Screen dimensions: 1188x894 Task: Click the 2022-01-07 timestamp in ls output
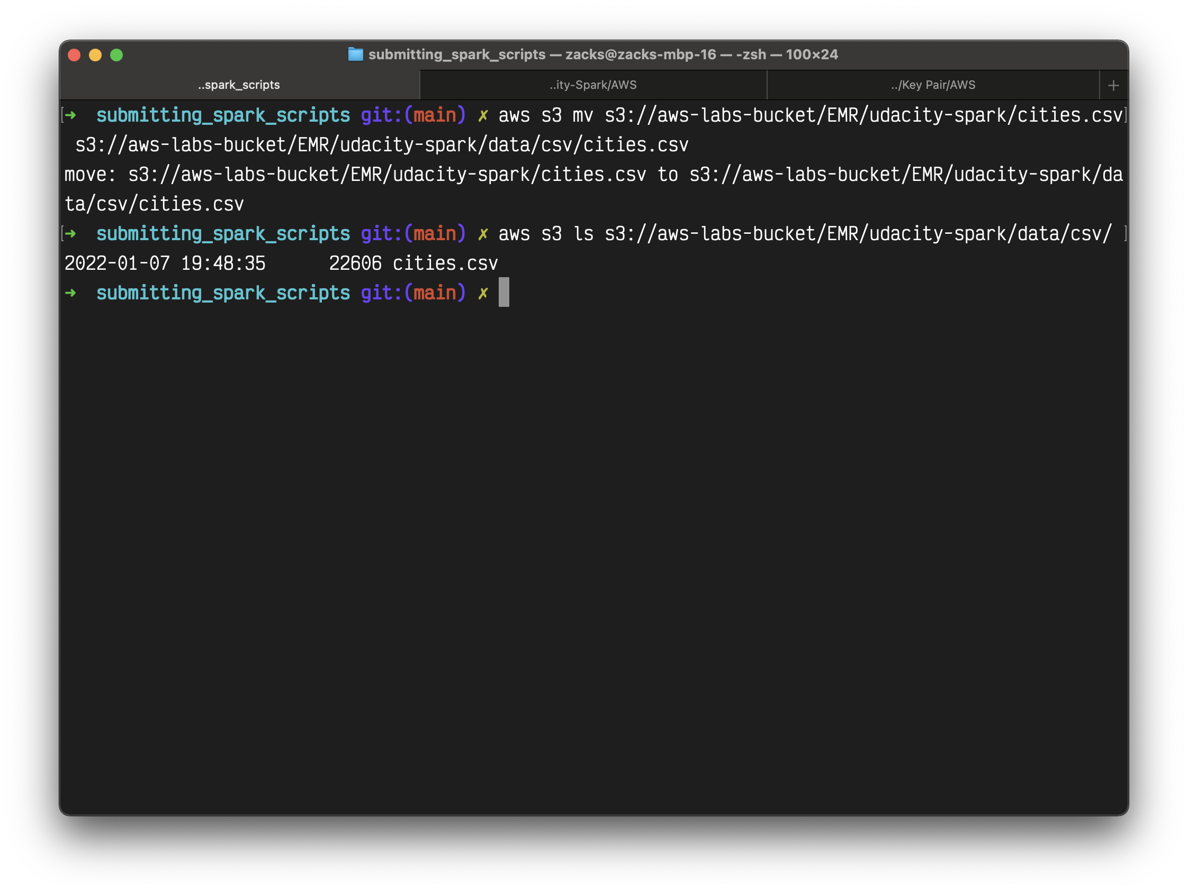(x=117, y=263)
